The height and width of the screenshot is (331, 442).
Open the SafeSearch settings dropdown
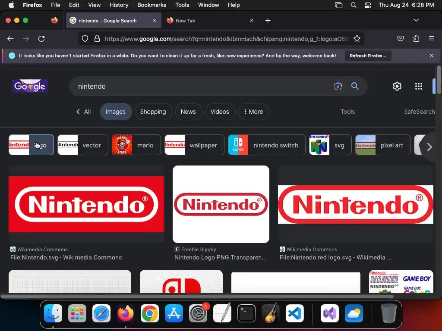420,112
